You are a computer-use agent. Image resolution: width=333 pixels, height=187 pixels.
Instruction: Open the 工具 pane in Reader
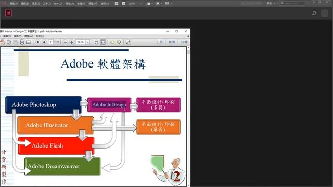pos(160,42)
